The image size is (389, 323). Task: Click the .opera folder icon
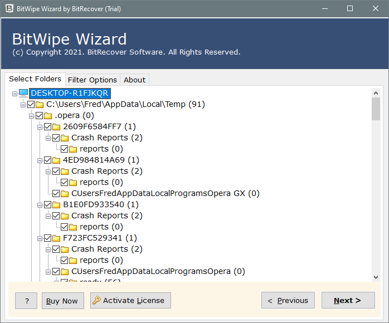(x=48, y=116)
